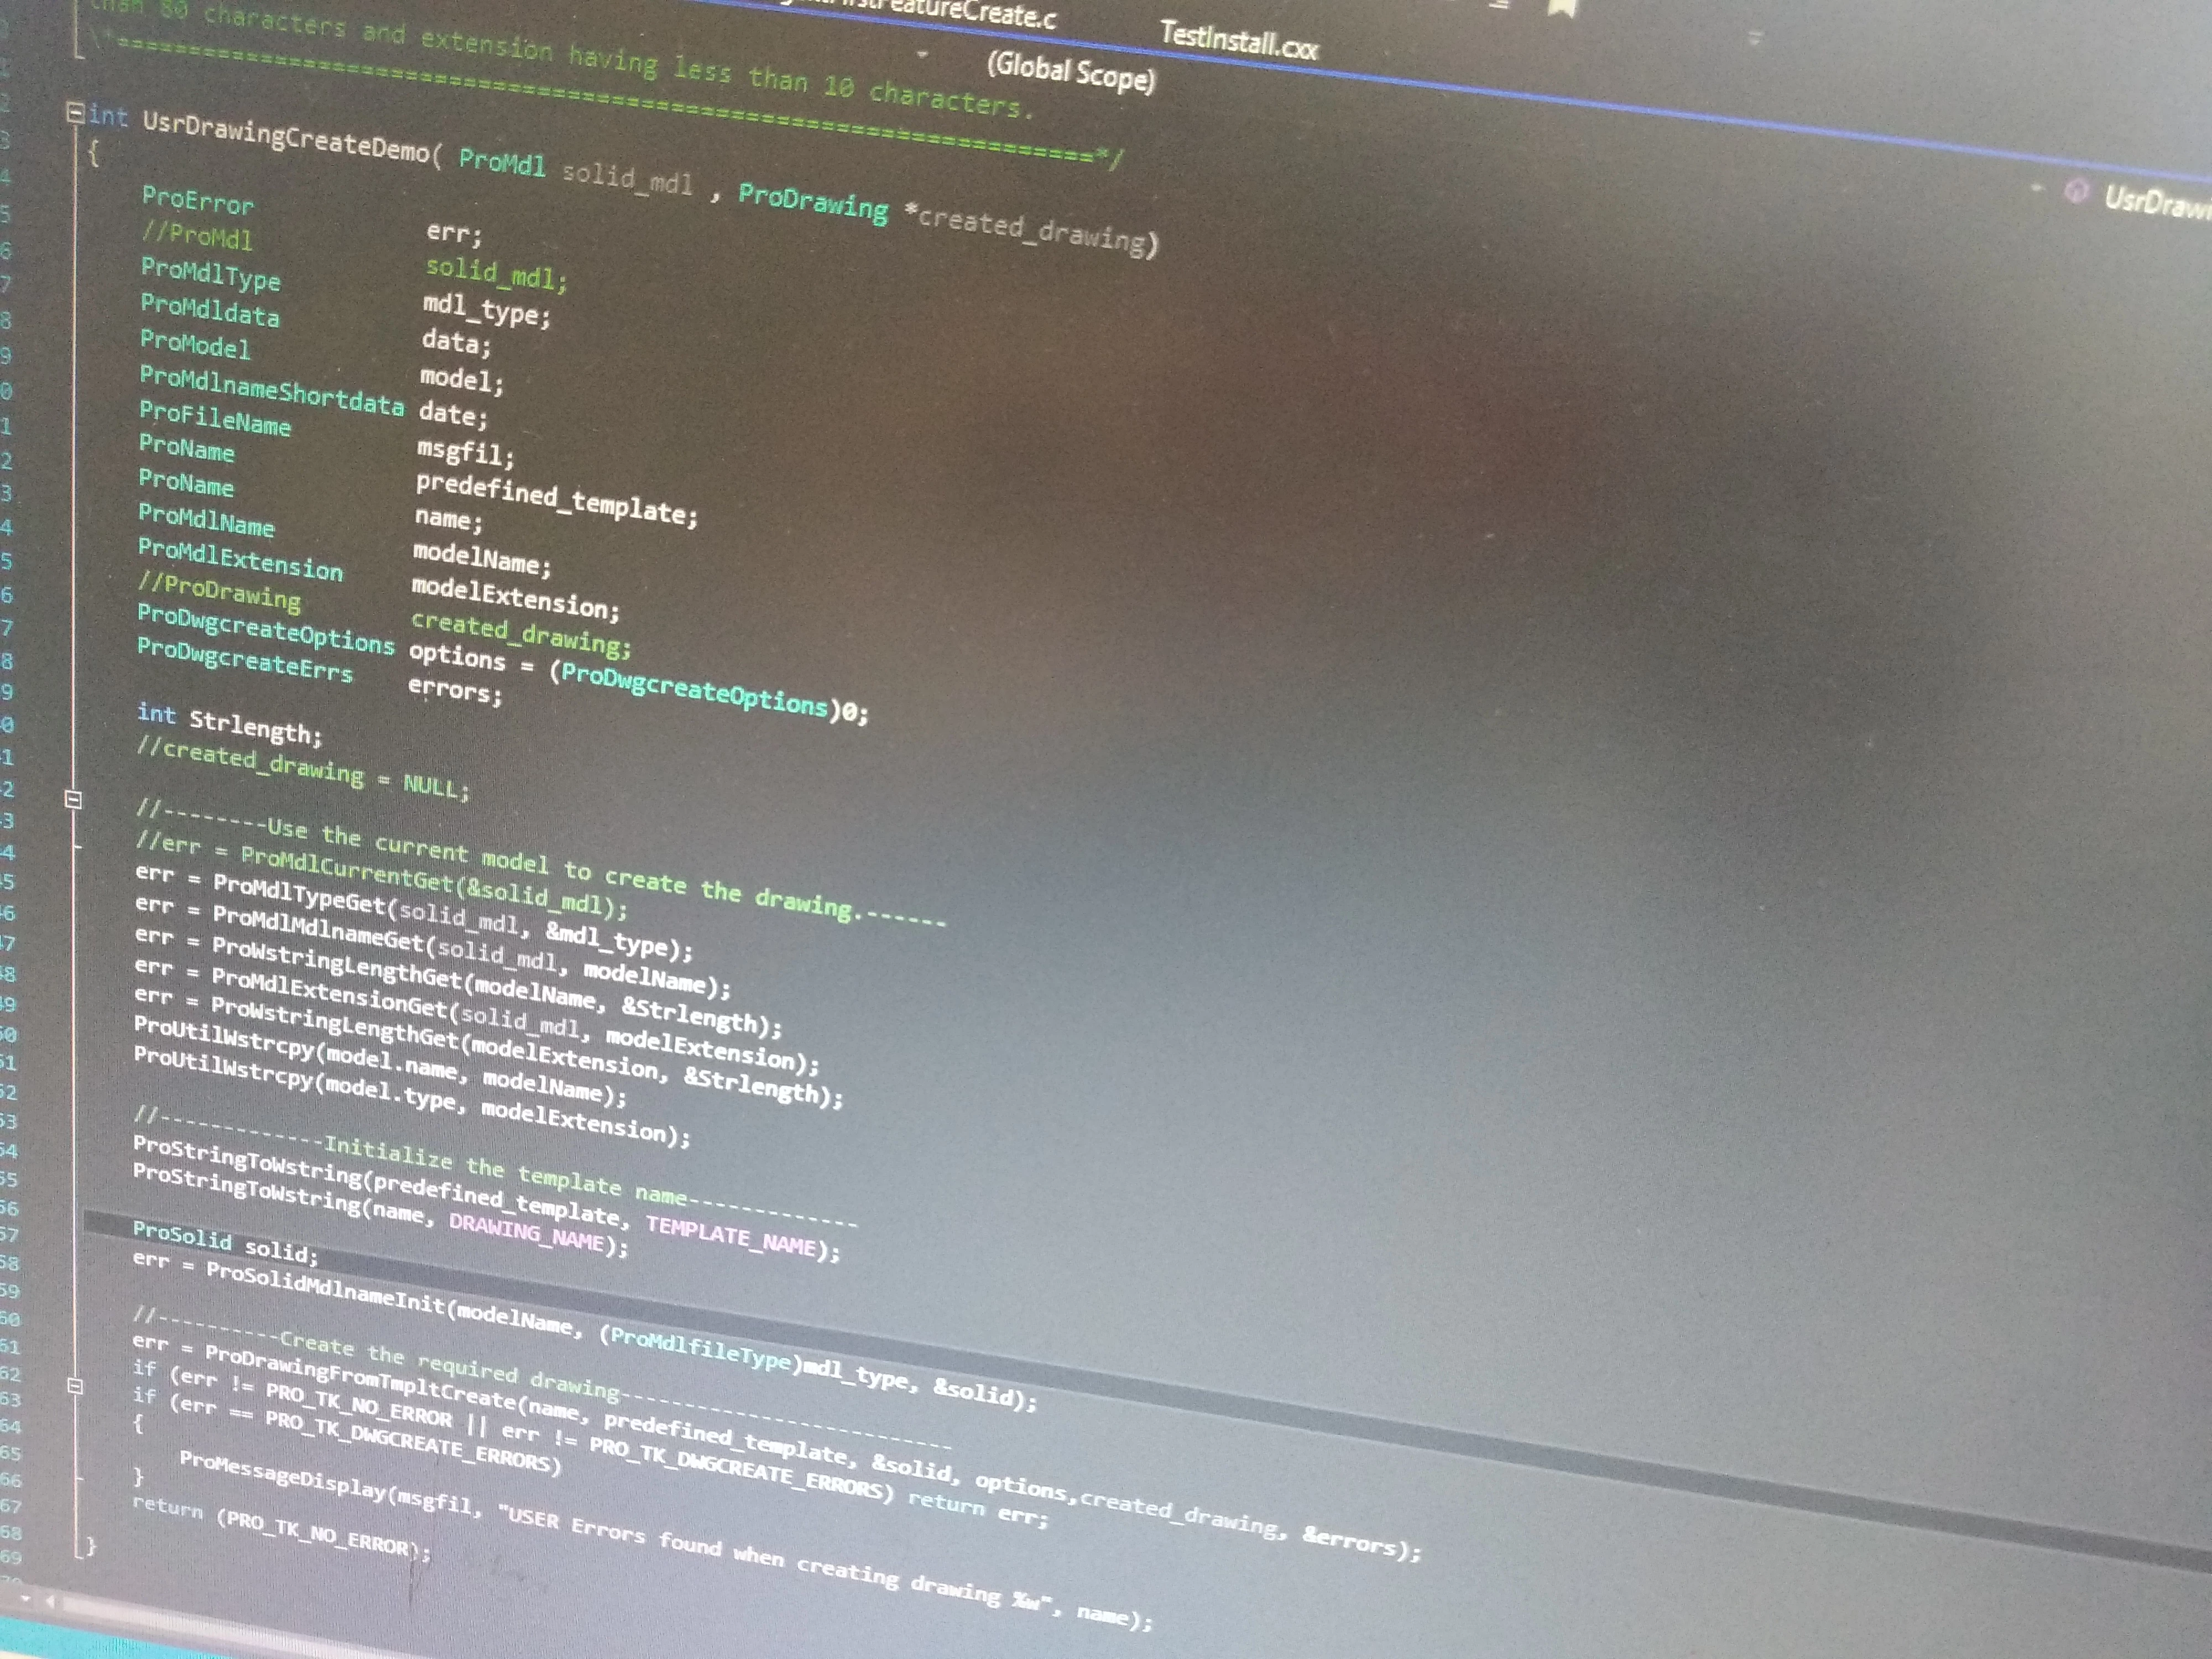Click the toolbar icon left of the bookmark

(1500, 5)
